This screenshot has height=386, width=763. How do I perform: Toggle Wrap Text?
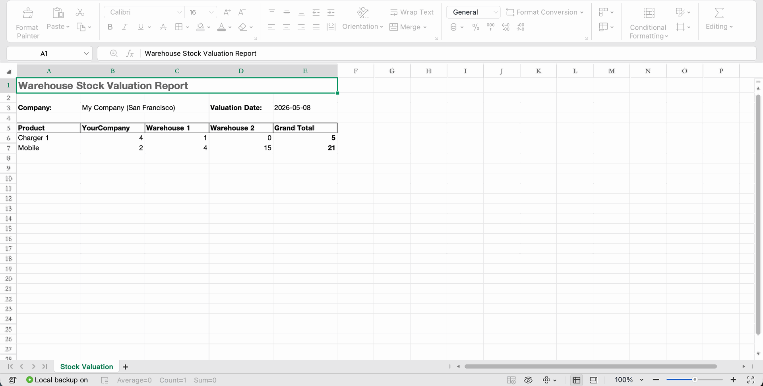412,12
